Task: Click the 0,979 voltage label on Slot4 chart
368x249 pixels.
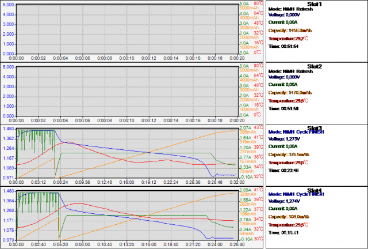Action: click(x=8, y=240)
